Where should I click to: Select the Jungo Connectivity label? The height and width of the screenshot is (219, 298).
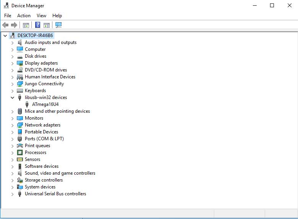point(44,84)
